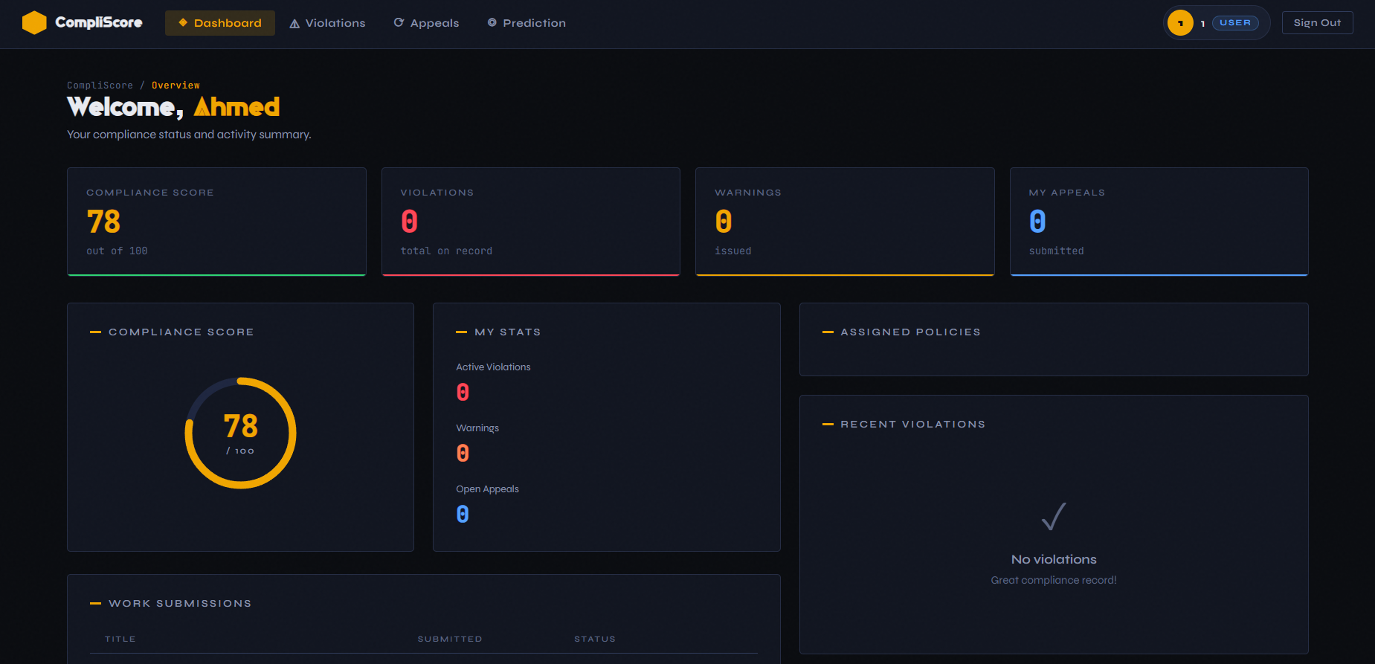The width and height of the screenshot is (1375, 664).
Task: Open the Appeals section
Action: pyautogui.click(x=426, y=23)
